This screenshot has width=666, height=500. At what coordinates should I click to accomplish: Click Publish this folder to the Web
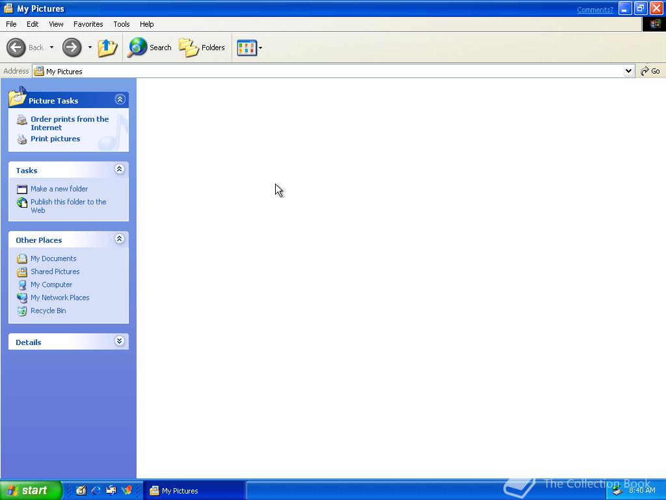point(68,206)
